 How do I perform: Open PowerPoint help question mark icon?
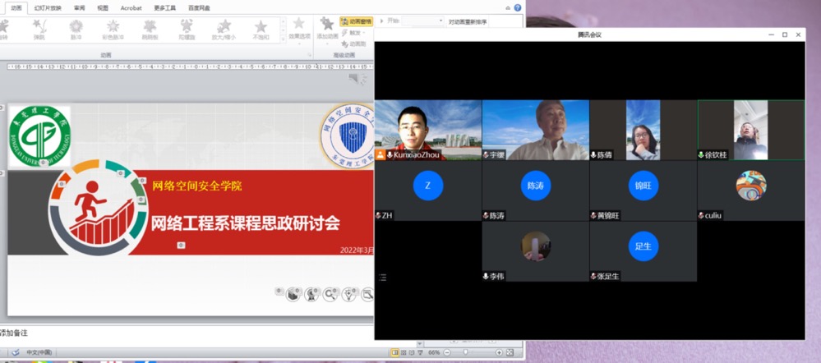(x=518, y=8)
